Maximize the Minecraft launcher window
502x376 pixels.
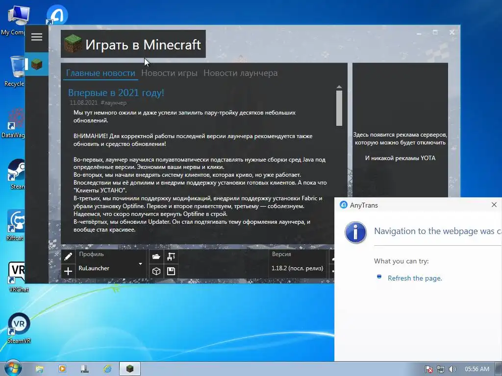click(x=435, y=32)
